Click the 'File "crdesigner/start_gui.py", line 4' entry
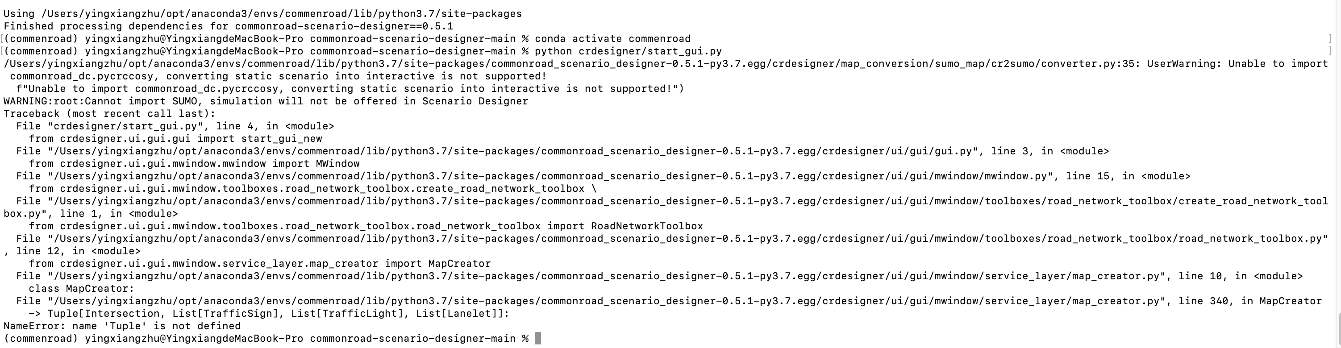 pyautogui.click(x=175, y=126)
